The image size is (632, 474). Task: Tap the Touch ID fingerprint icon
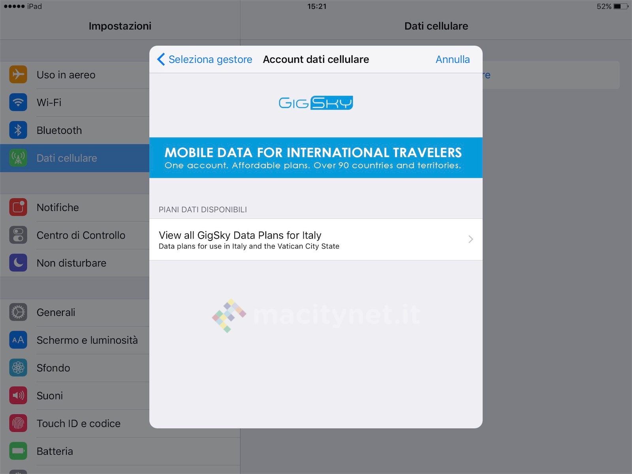click(x=18, y=423)
